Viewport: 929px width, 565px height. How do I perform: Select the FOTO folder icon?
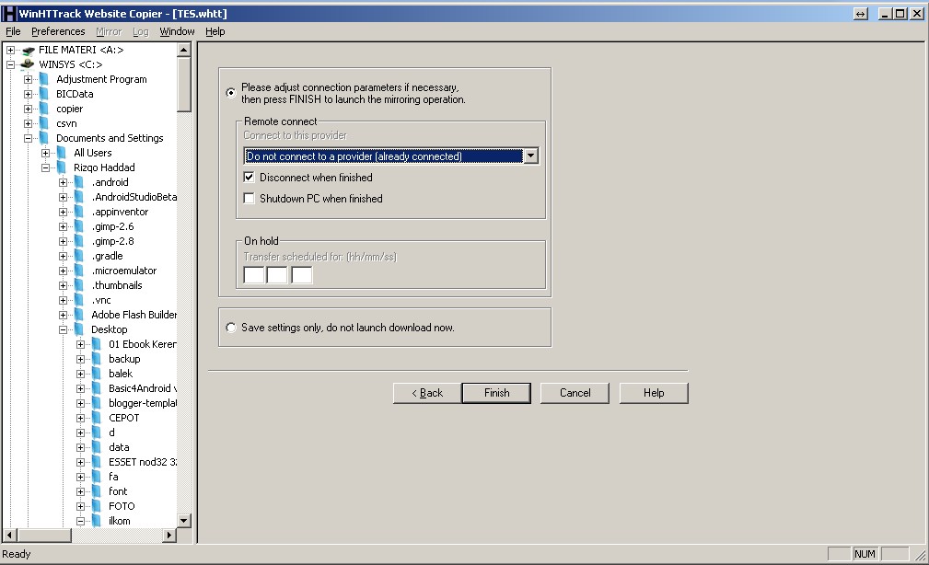pyautogui.click(x=97, y=506)
